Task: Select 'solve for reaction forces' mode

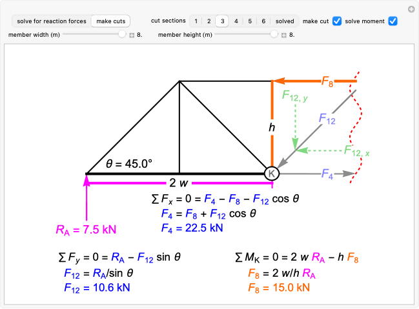Action: [x=52, y=21]
